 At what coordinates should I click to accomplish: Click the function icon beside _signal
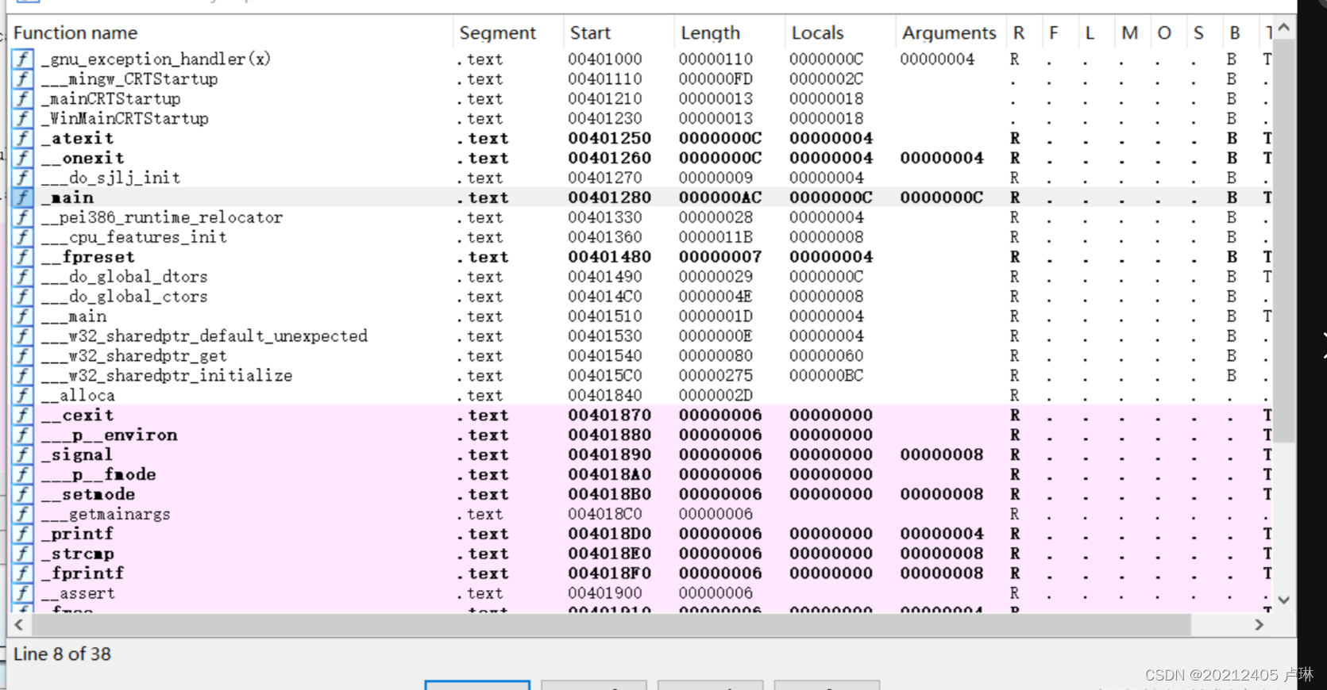22,455
